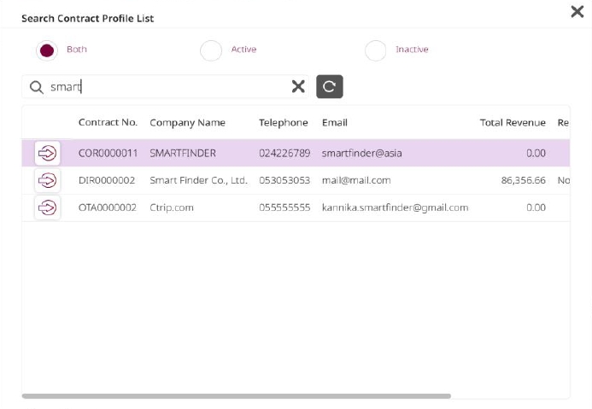The height and width of the screenshot is (409, 592).
Task: Close the Search Contract Profile dialog
Action: click(577, 12)
